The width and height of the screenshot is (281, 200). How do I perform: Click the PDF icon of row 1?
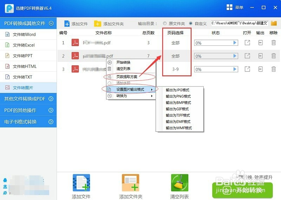point(75,43)
